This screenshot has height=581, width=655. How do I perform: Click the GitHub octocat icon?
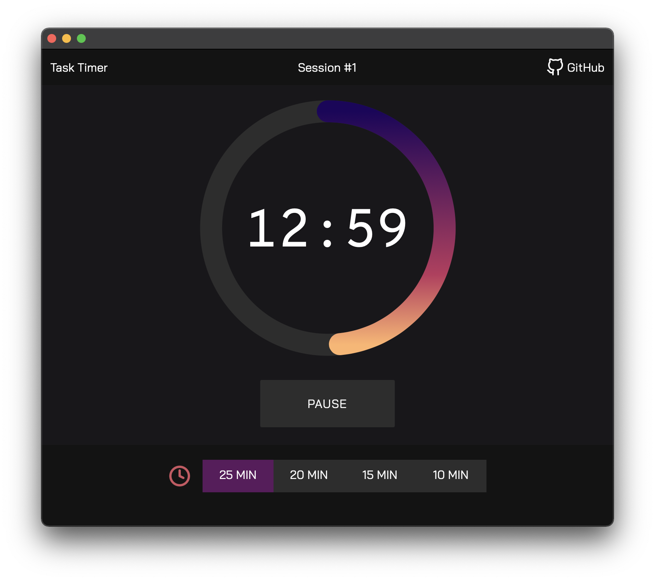(x=555, y=67)
